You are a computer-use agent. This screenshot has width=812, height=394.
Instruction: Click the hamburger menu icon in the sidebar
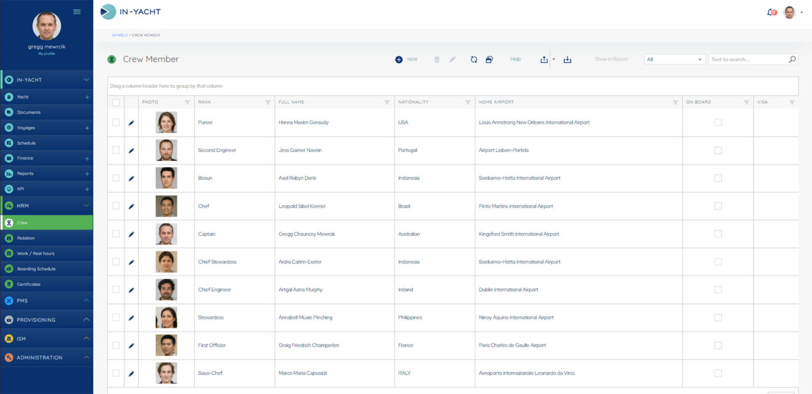[77, 12]
